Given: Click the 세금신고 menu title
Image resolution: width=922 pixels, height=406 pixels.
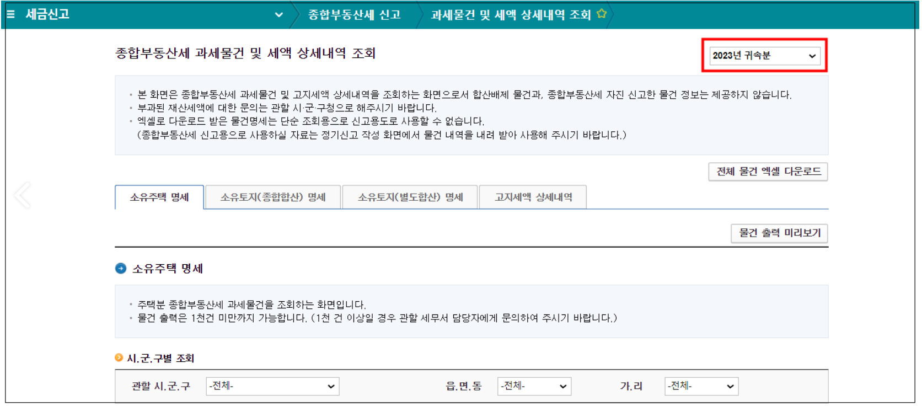Looking at the screenshot, I should (x=48, y=14).
